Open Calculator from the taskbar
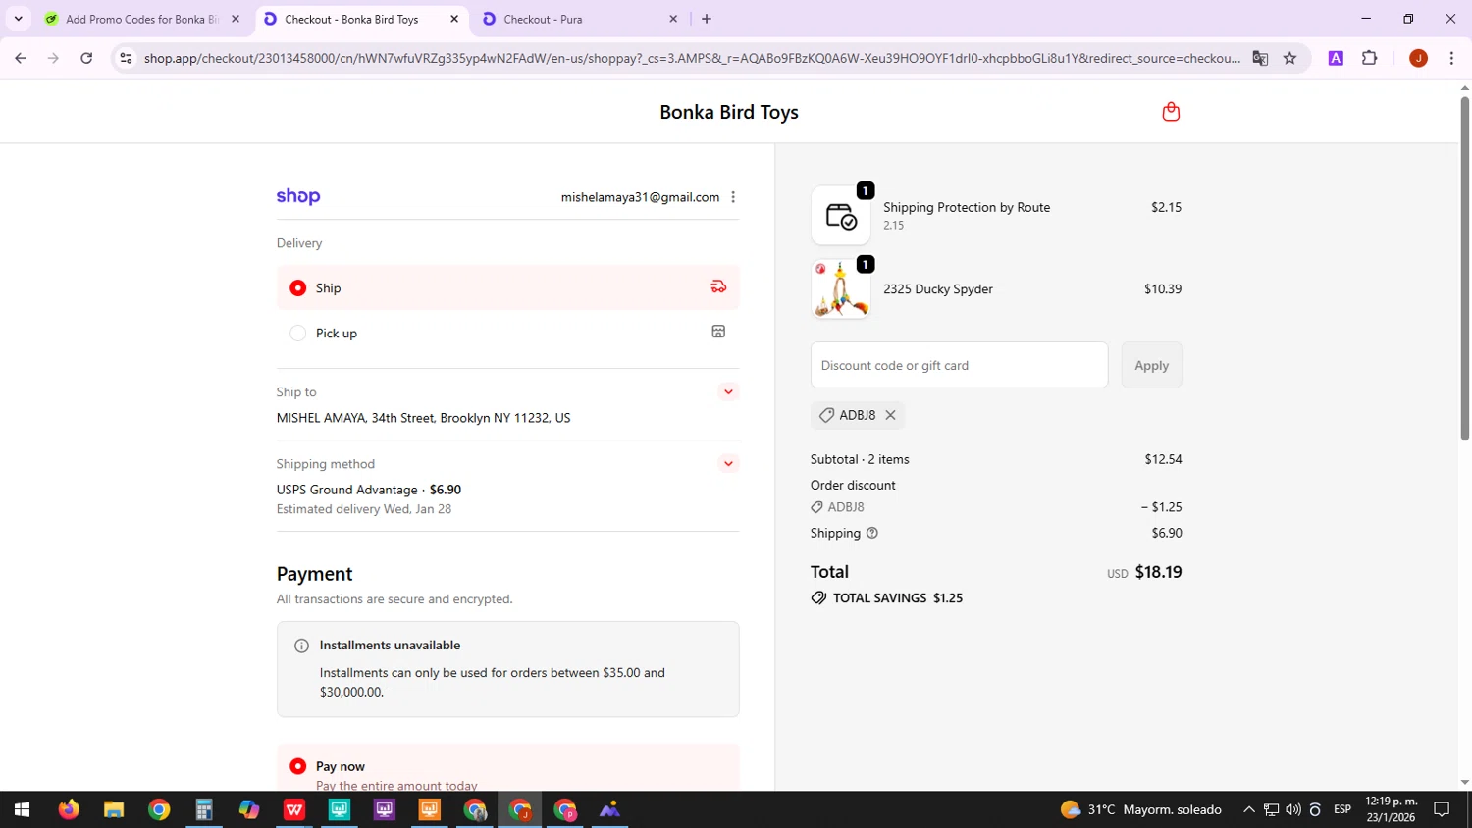The width and height of the screenshot is (1472, 828). (x=204, y=809)
